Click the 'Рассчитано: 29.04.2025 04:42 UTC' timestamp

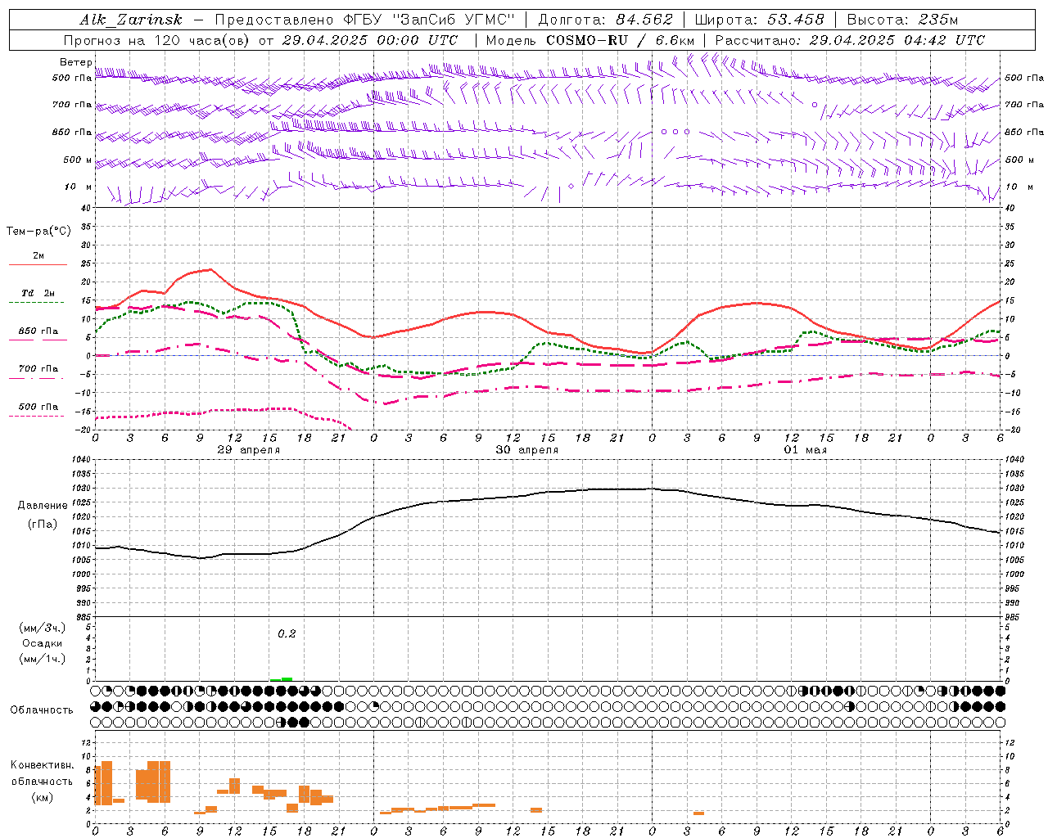[x=850, y=40]
